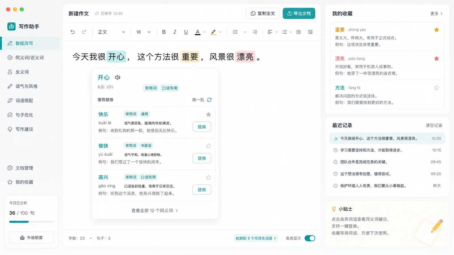Remove star from 重要 in favorites

point(437,30)
